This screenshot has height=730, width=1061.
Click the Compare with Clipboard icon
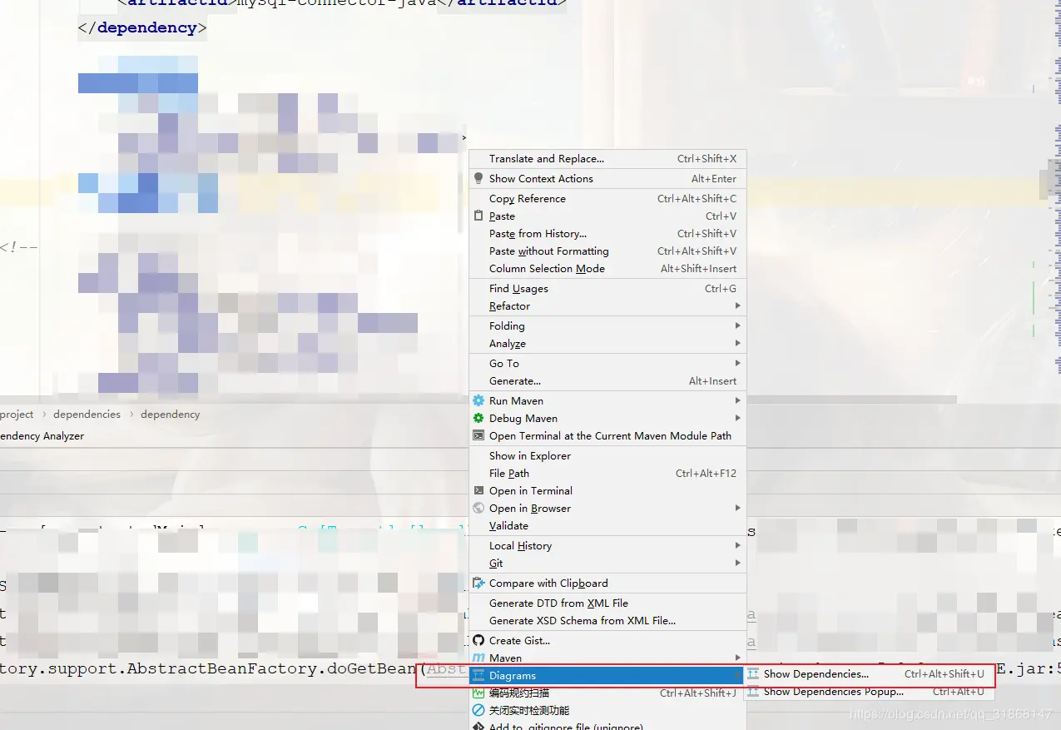click(x=478, y=583)
